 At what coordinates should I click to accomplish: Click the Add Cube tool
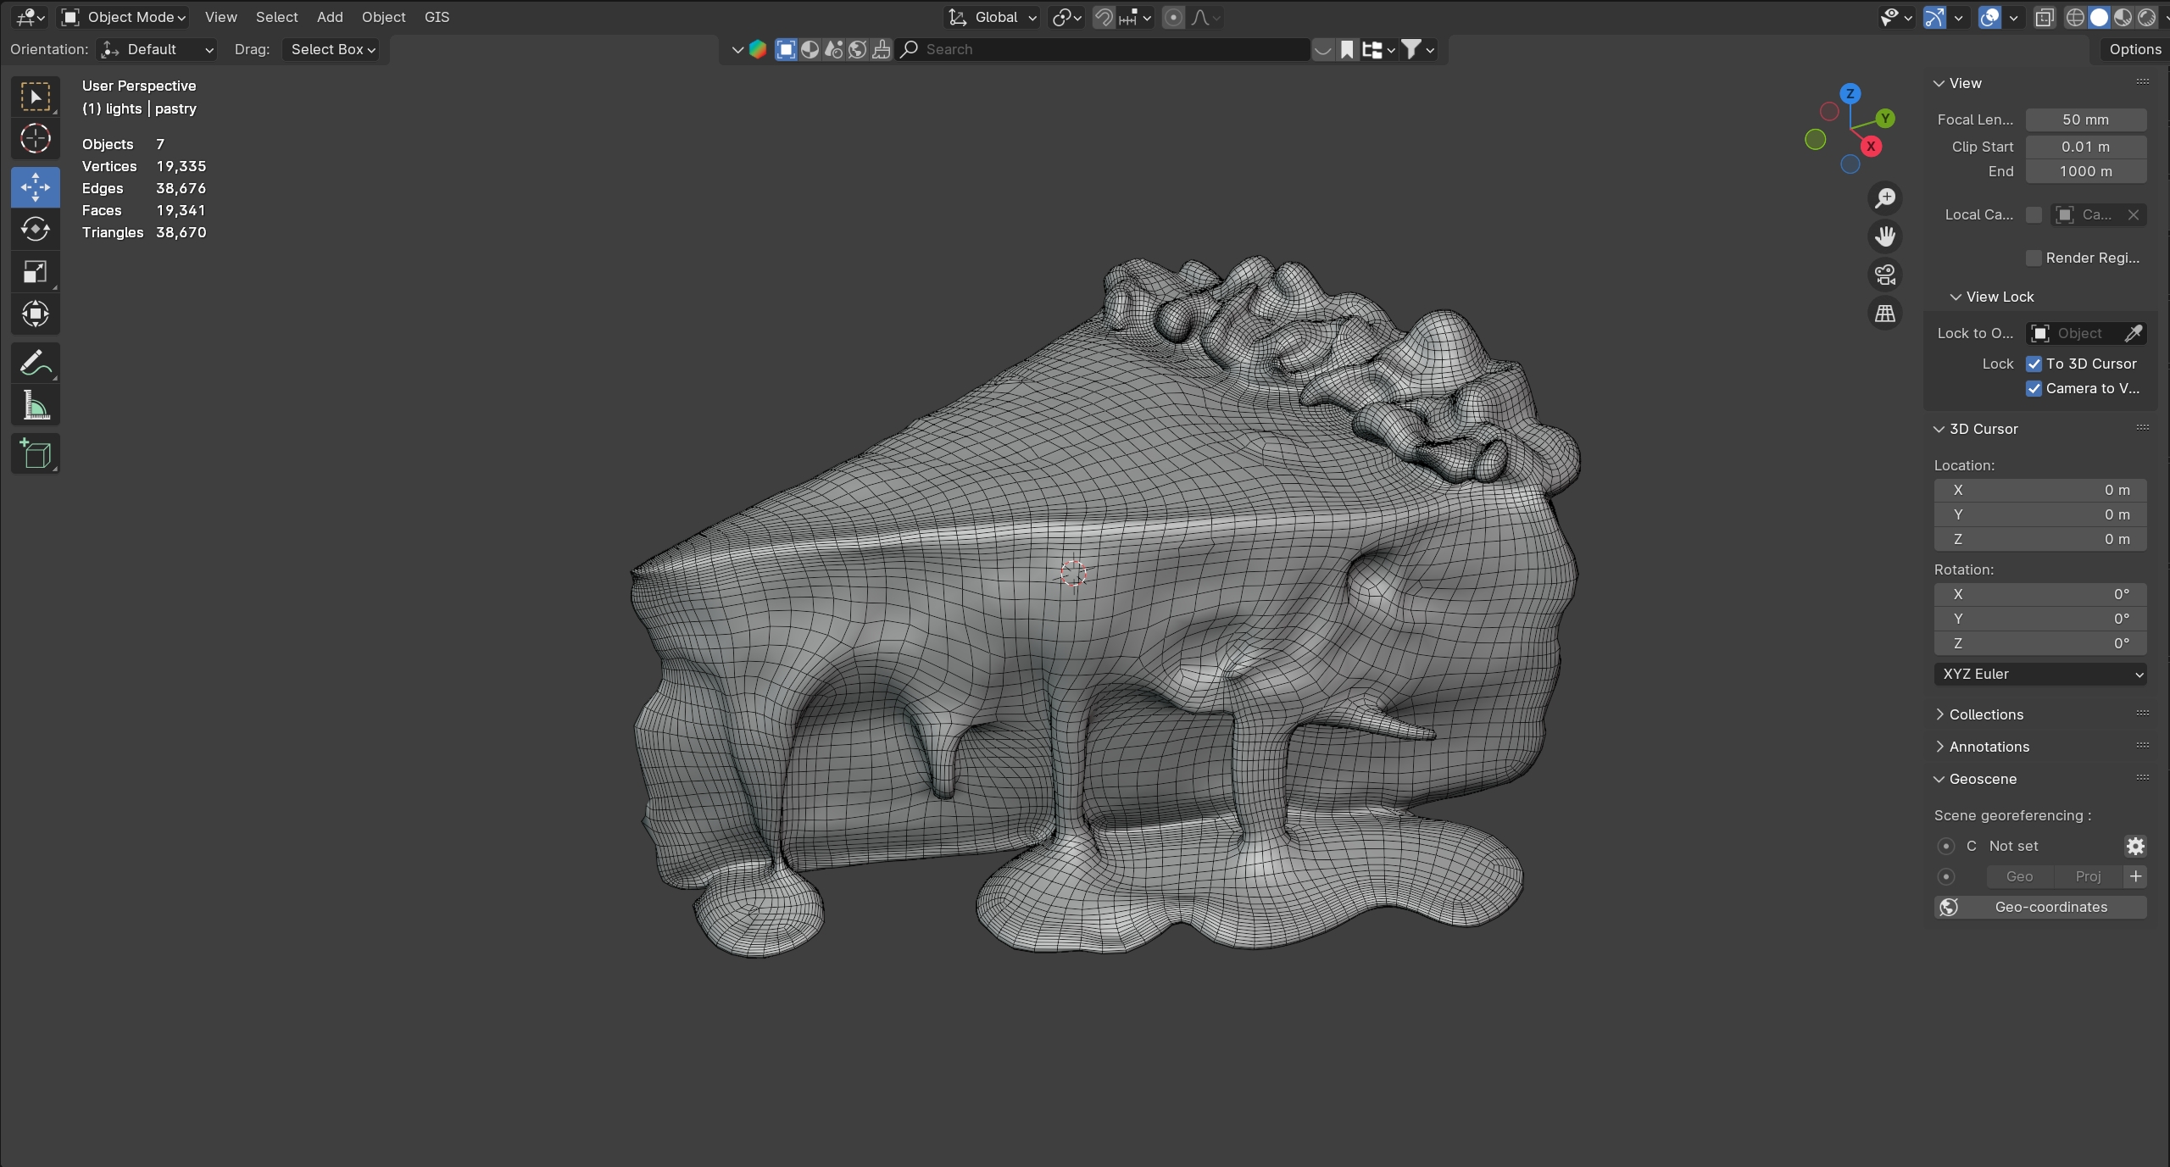[35, 455]
